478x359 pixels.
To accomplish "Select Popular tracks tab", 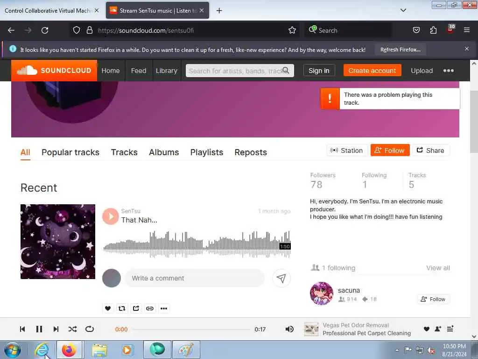I will tap(70, 152).
